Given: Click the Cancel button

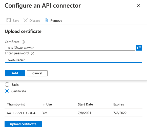Looking at the screenshot, I should point(37,73).
